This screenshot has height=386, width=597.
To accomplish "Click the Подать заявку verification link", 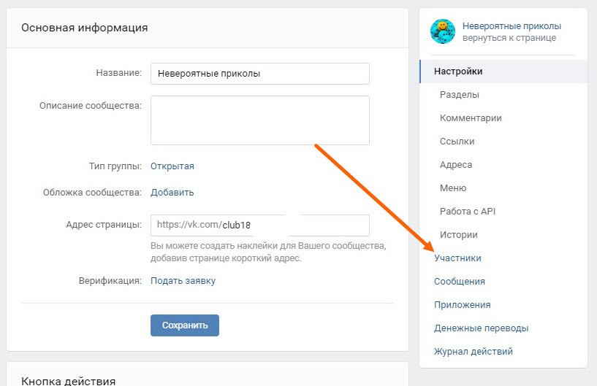I will (x=183, y=281).
